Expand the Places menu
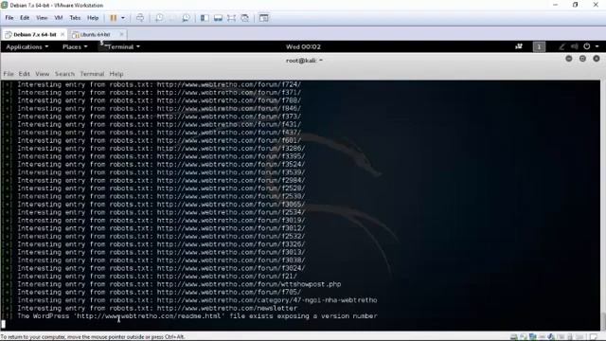 pyautogui.click(x=75, y=46)
